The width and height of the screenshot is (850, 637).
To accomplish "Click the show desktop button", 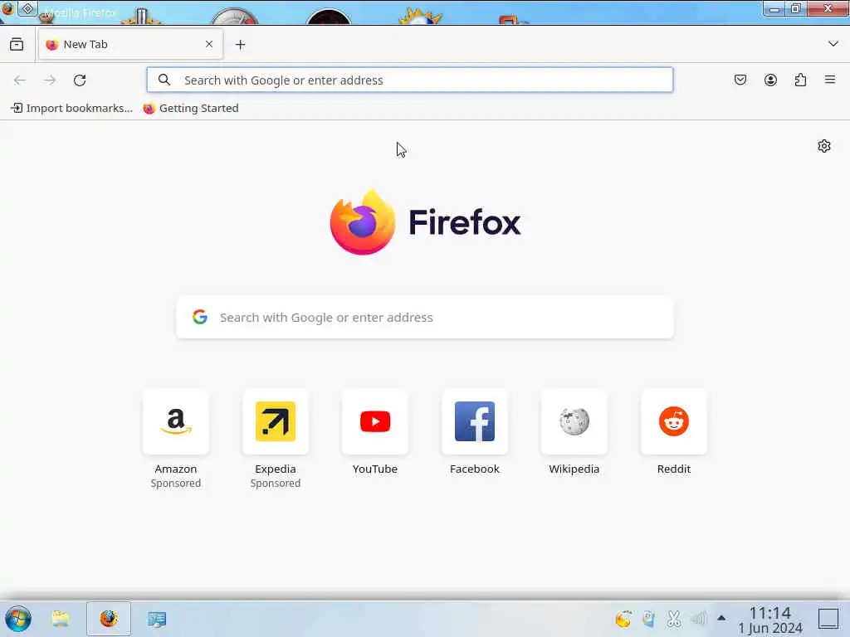I will pos(828,619).
